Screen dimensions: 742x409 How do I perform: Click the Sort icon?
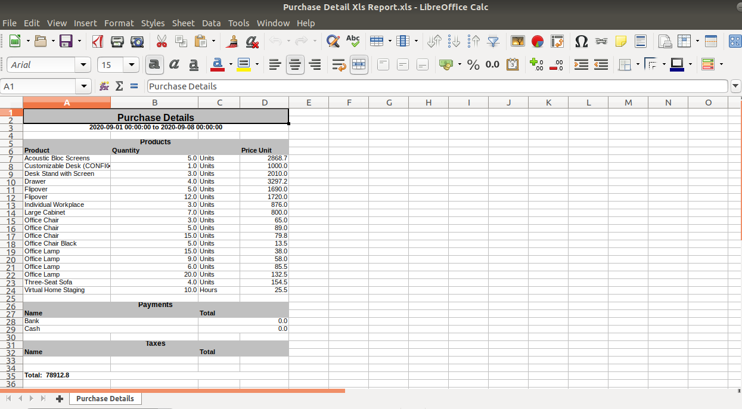[435, 41]
